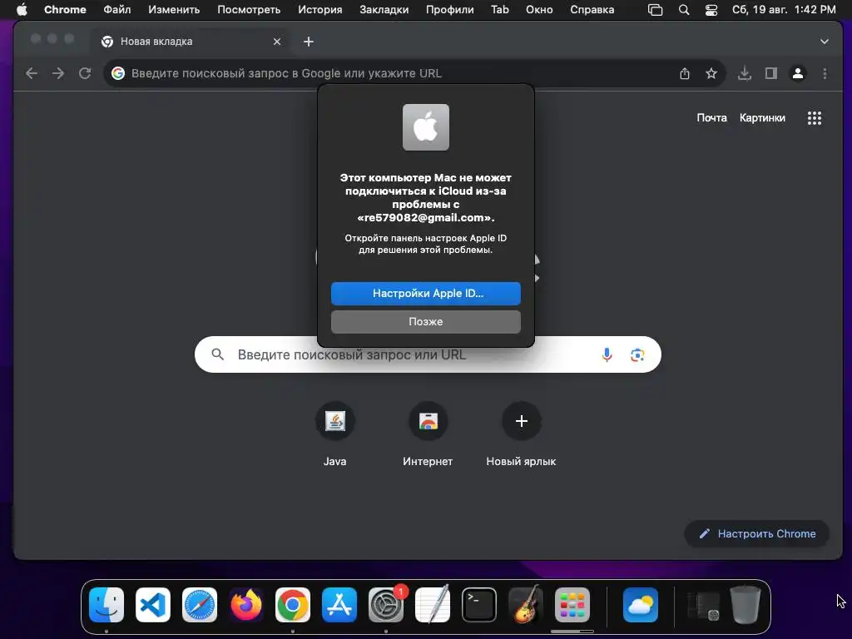852x639 pixels.
Task: Open the Закладки menu
Action: coord(384,10)
